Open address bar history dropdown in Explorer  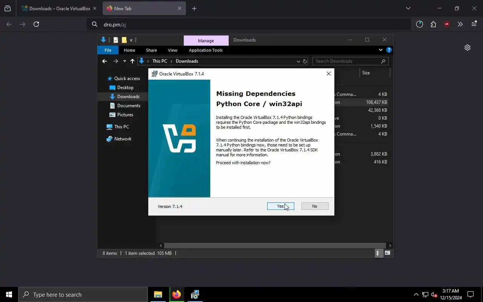click(x=298, y=61)
